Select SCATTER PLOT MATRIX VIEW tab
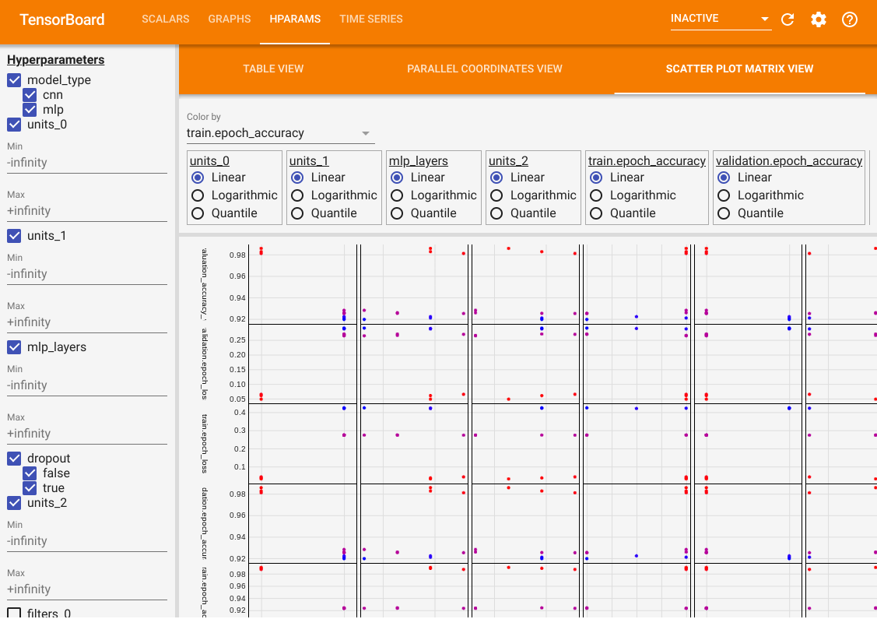 [739, 69]
